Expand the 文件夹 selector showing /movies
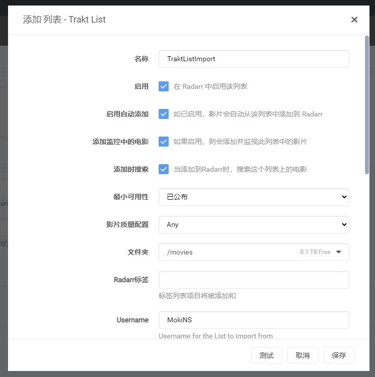Screen dimensions: 375x377 [254, 252]
